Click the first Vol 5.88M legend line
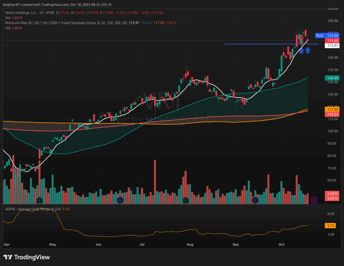 13,18
